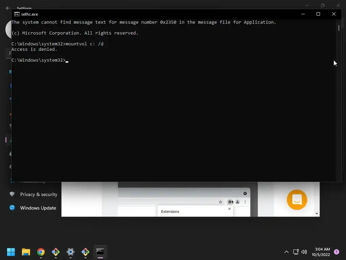This screenshot has width=346, height=260.
Task: Open Privacy & security in Settings
Action: 39,194
